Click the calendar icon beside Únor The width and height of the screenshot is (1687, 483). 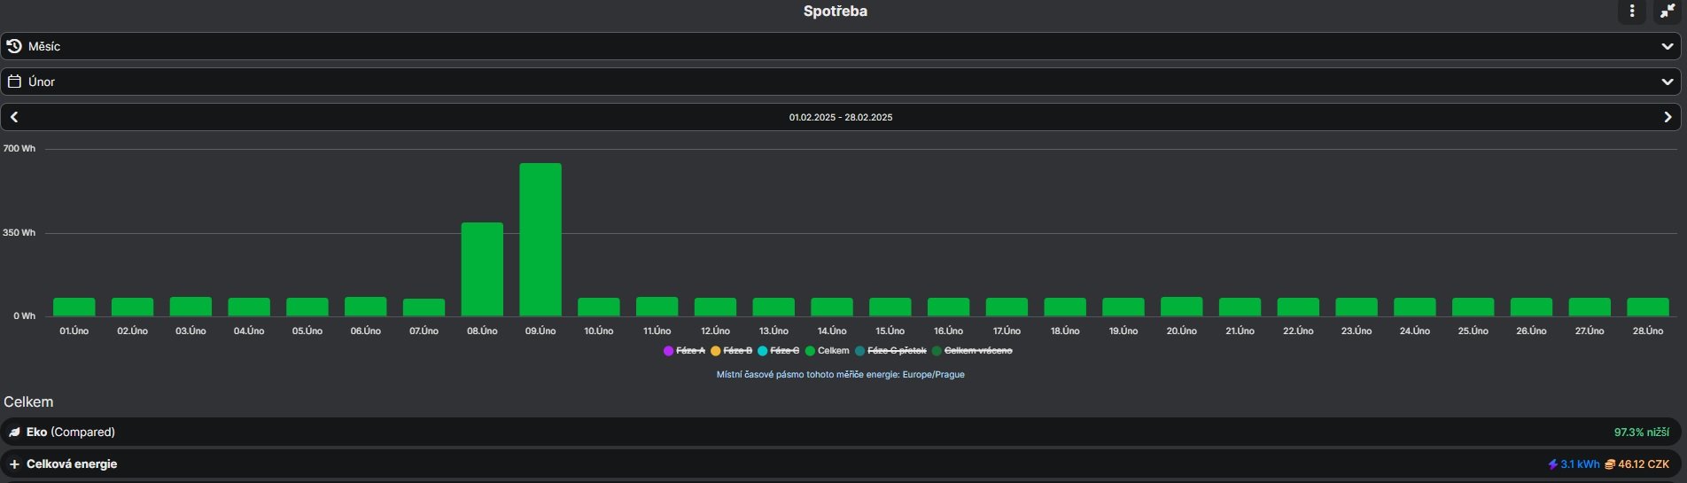click(14, 82)
